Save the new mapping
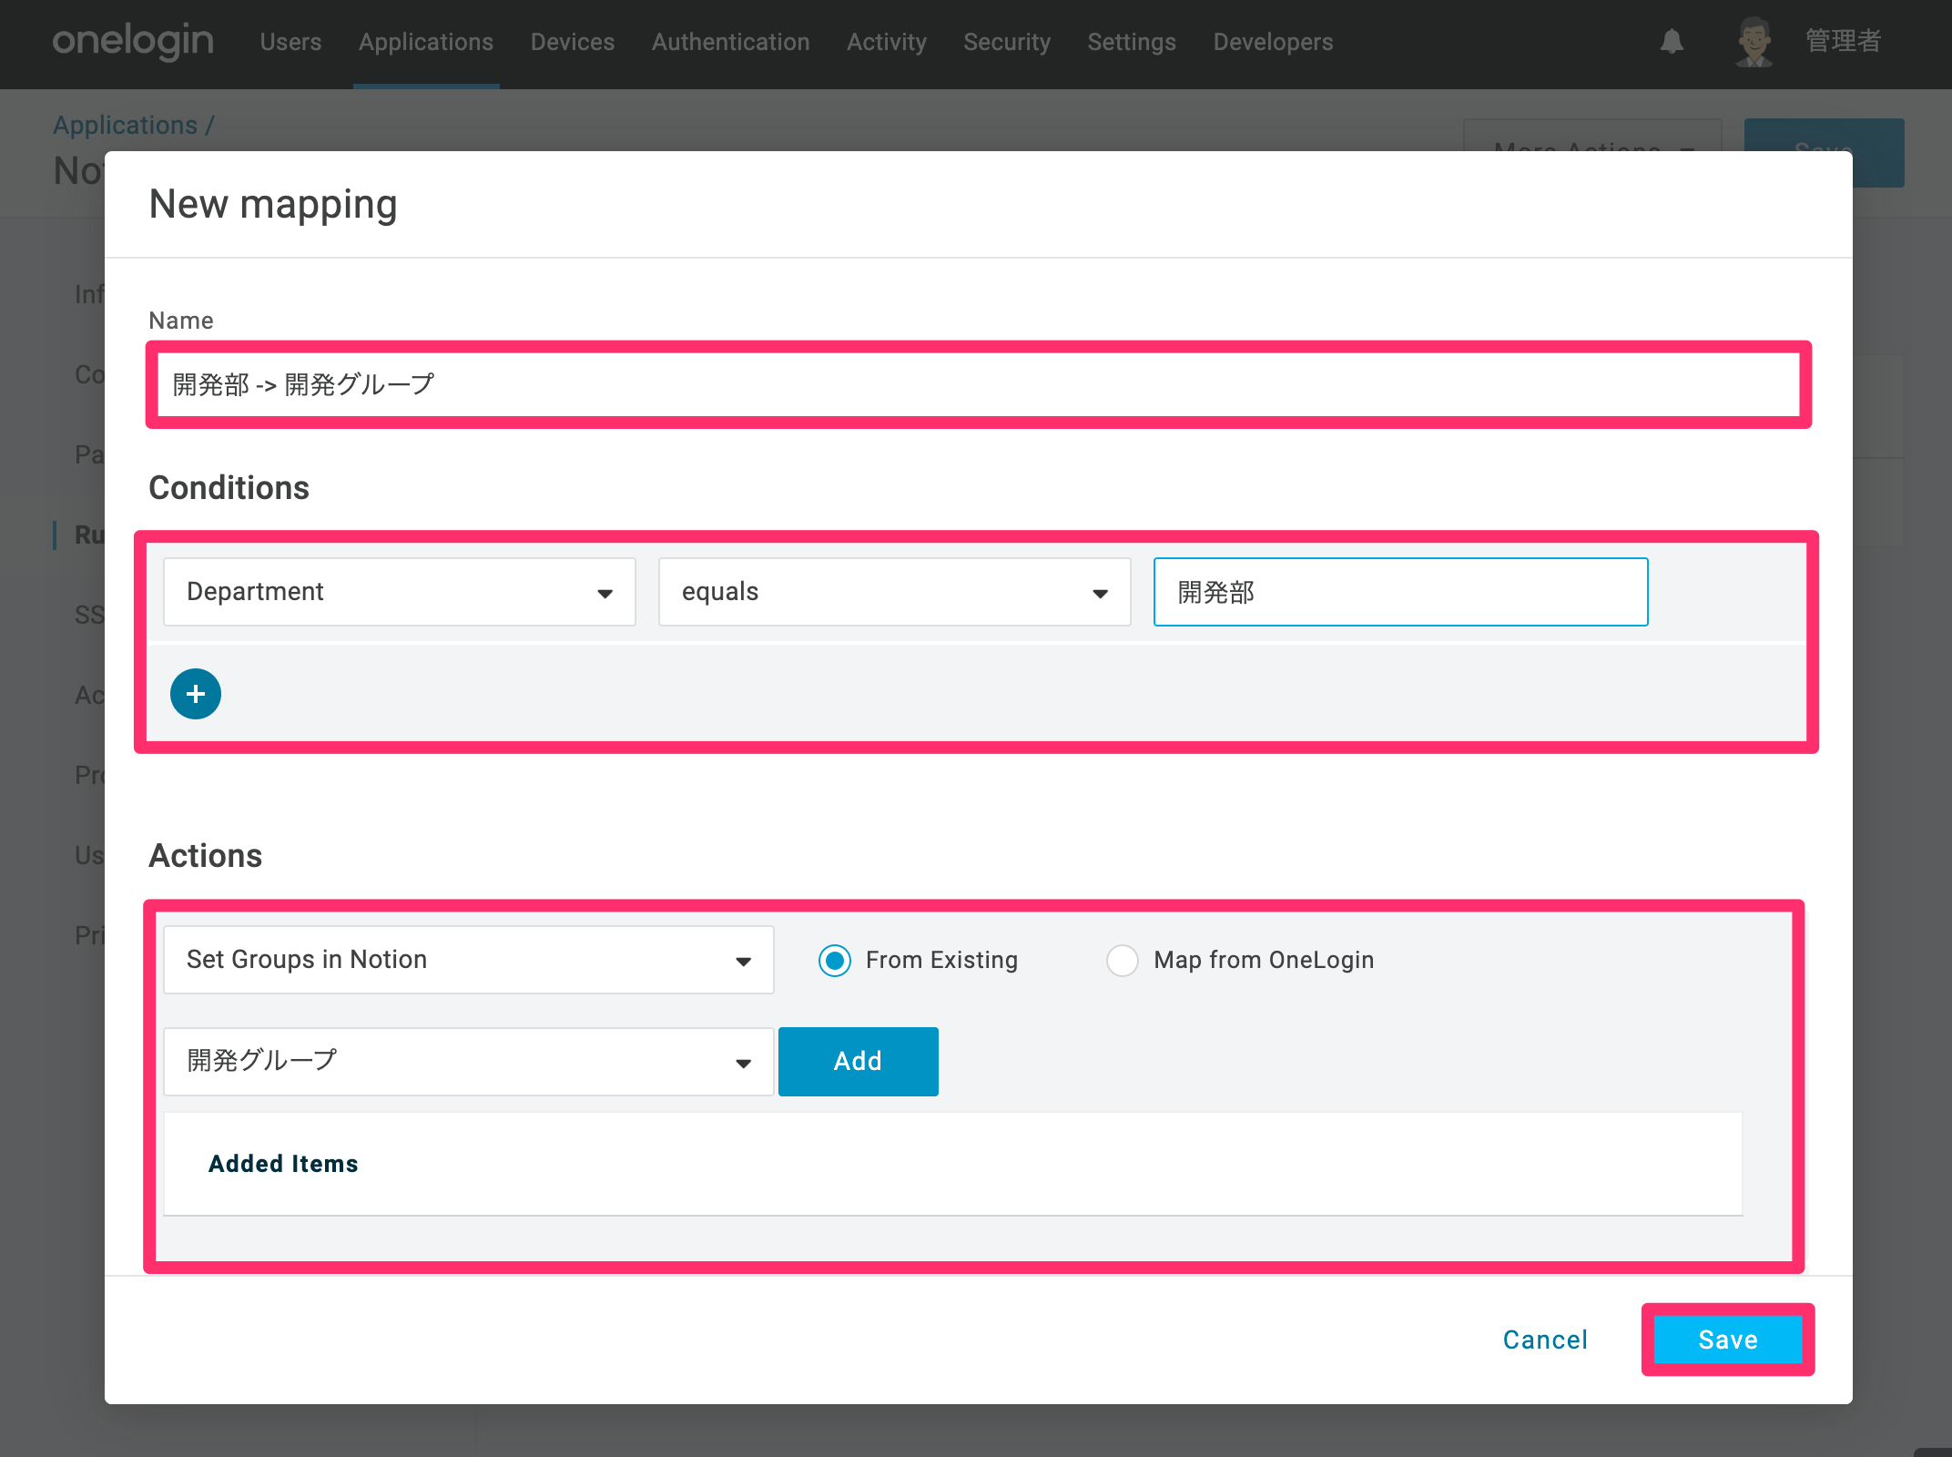The width and height of the screenshot is (1952, 1457). [1728, 1340]
